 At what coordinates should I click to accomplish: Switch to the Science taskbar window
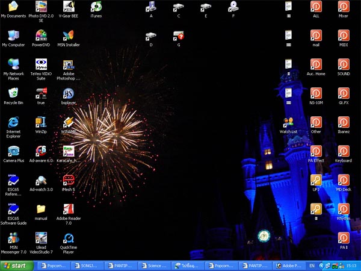pos(155,266)
